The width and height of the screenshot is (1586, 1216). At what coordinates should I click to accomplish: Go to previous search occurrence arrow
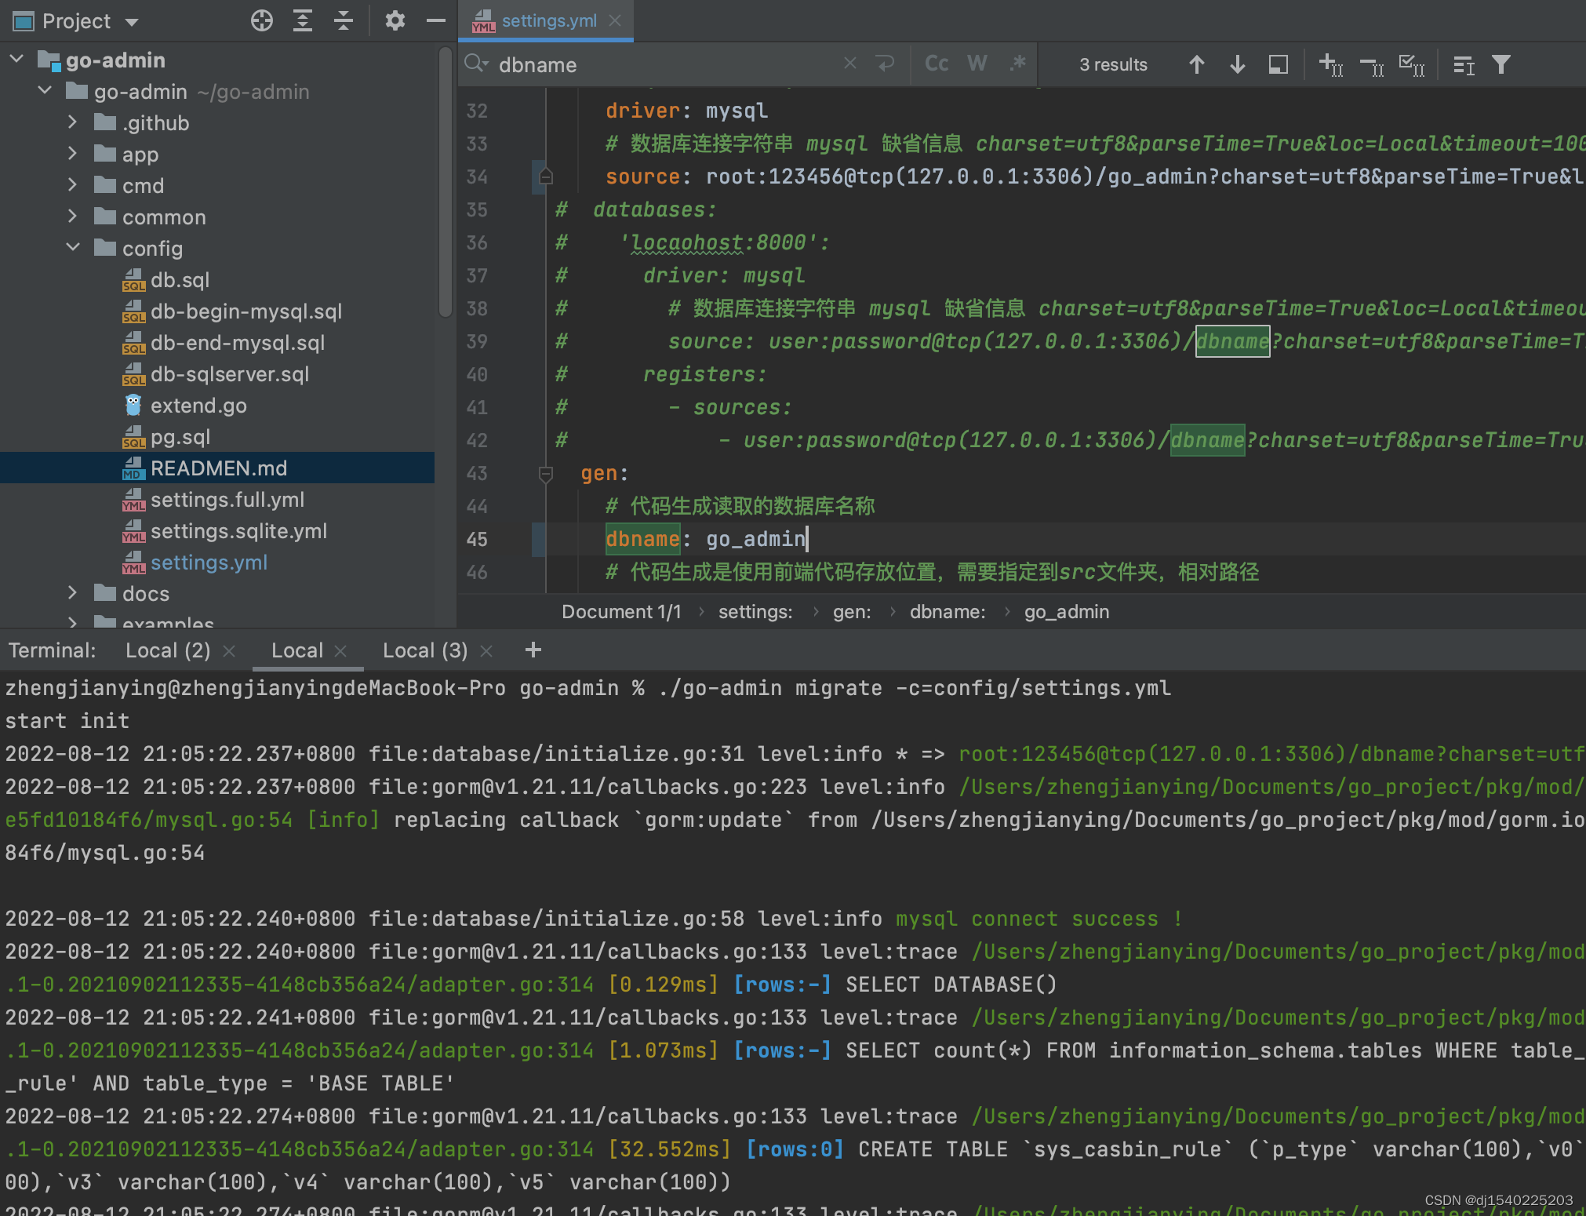click(1196, 64)
